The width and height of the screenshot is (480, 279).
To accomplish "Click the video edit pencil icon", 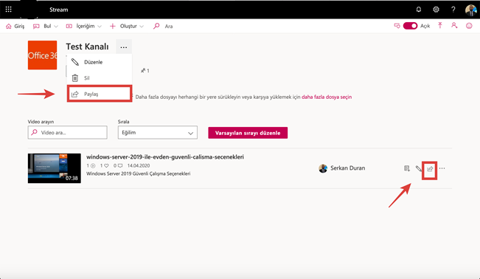I will pos(418,168).
